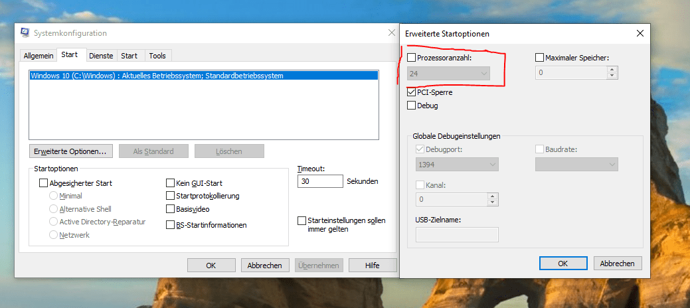
Task: Click the Maximaler Speicher value field
Action: (x=570, y=72)
